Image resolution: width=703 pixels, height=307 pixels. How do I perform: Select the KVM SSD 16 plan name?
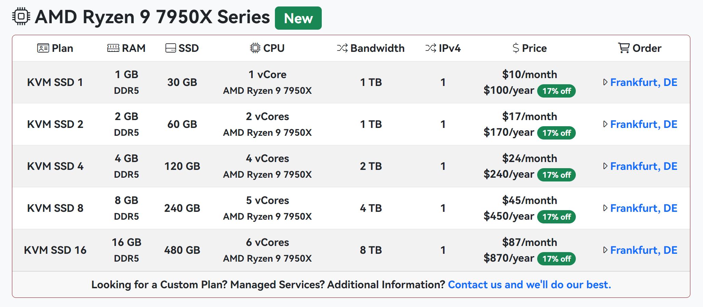(x=55, y=250)
